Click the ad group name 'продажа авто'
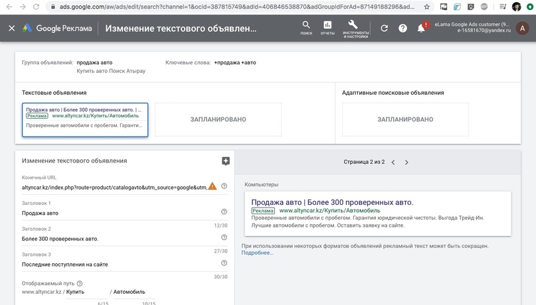Viewport: 536px width, 305px height. click(x=94, y=62)
